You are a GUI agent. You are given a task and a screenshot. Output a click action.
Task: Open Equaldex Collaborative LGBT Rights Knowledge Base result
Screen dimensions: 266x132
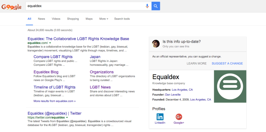(x=78, y=39)
